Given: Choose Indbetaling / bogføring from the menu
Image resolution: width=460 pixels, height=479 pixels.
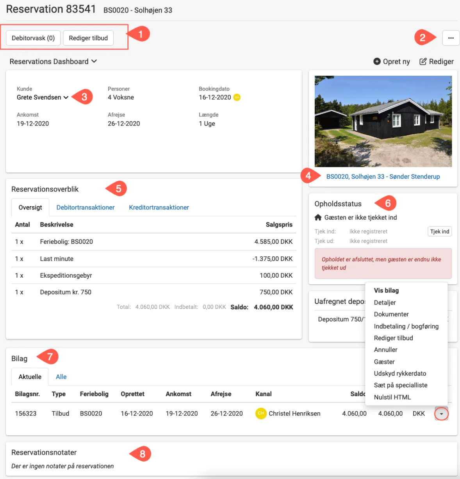Looking at the screenshot, I should 406,326.
